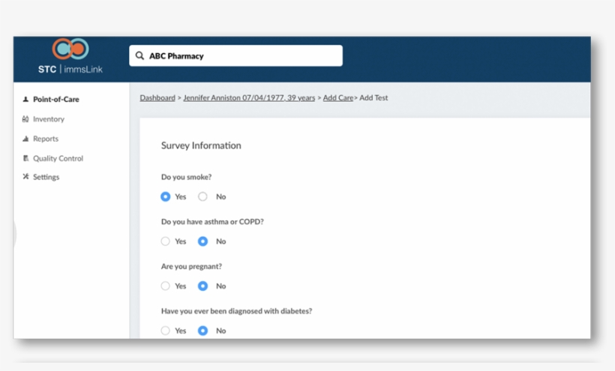
Task: Click the Inventory sidebar icon
Action: point(25,118)
